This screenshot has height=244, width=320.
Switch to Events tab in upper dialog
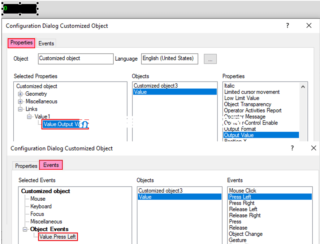coord(46,43)
